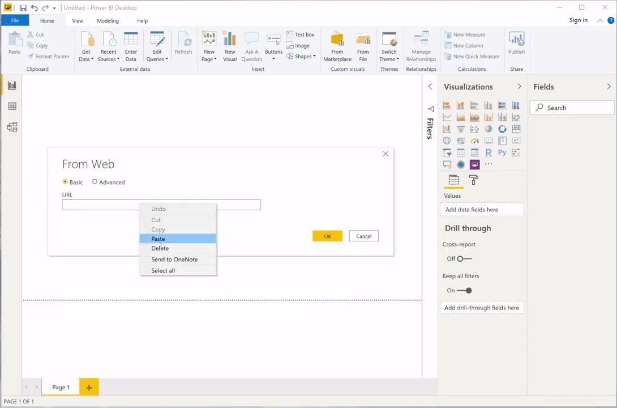This screenshot has width=617, height=408.
Task: Open the Format paint roller tab
Action: [474, 180]
